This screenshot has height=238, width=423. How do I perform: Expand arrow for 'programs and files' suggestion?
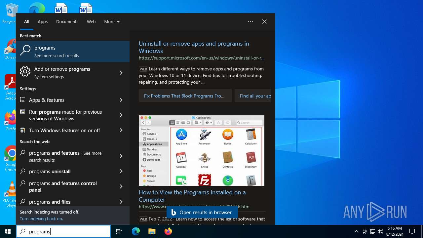[x=121, y=202]
